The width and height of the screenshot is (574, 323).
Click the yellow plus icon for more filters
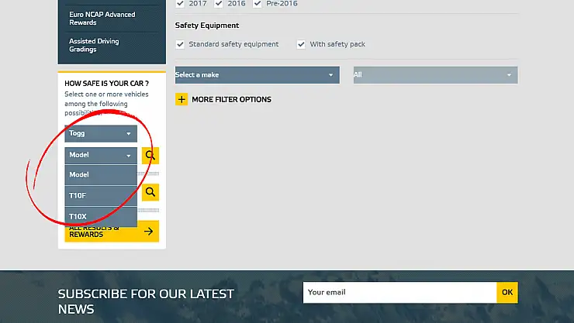point(182,99)
